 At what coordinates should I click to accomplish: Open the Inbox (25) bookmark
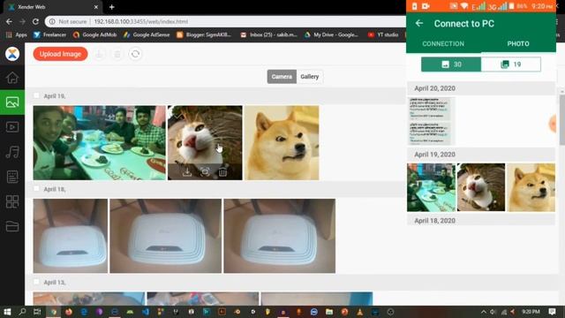click(268, 34)
